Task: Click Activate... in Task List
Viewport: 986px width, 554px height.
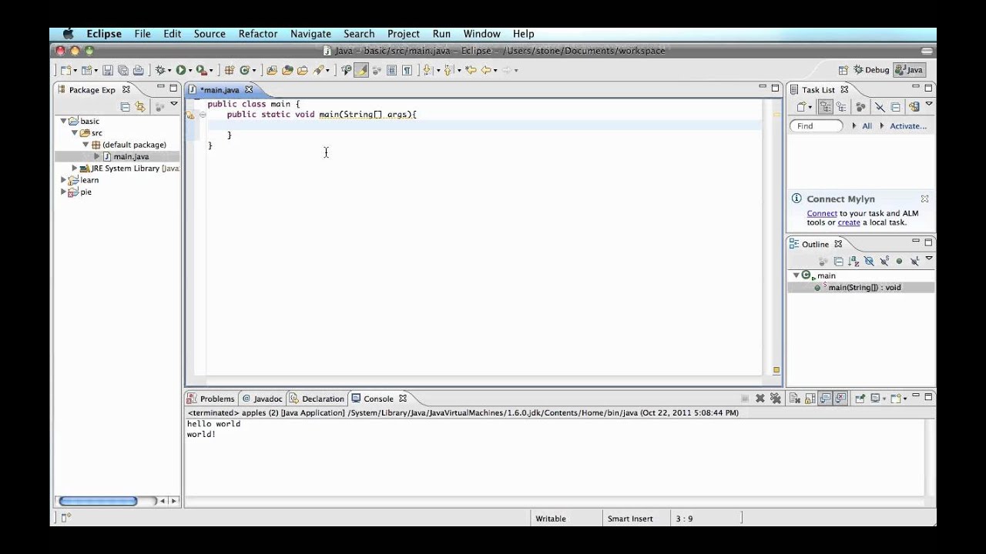Action: pyautogui.click(x=908, y=125)
